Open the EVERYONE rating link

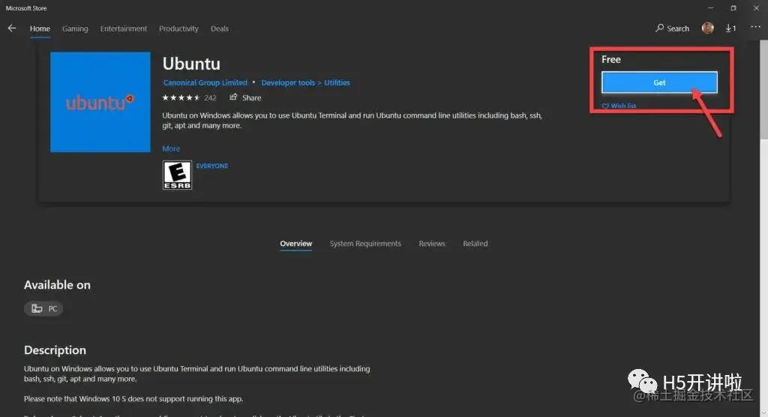pyautogui.click(x=212, y=166)
